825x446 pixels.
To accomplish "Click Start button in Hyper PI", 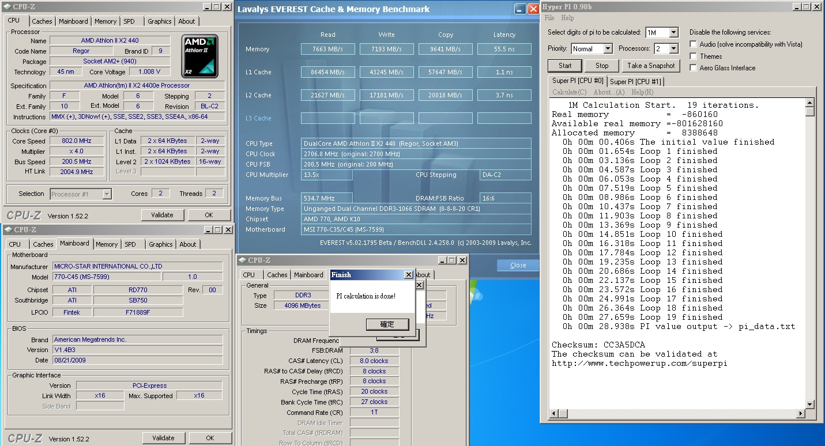I will 565,66.
